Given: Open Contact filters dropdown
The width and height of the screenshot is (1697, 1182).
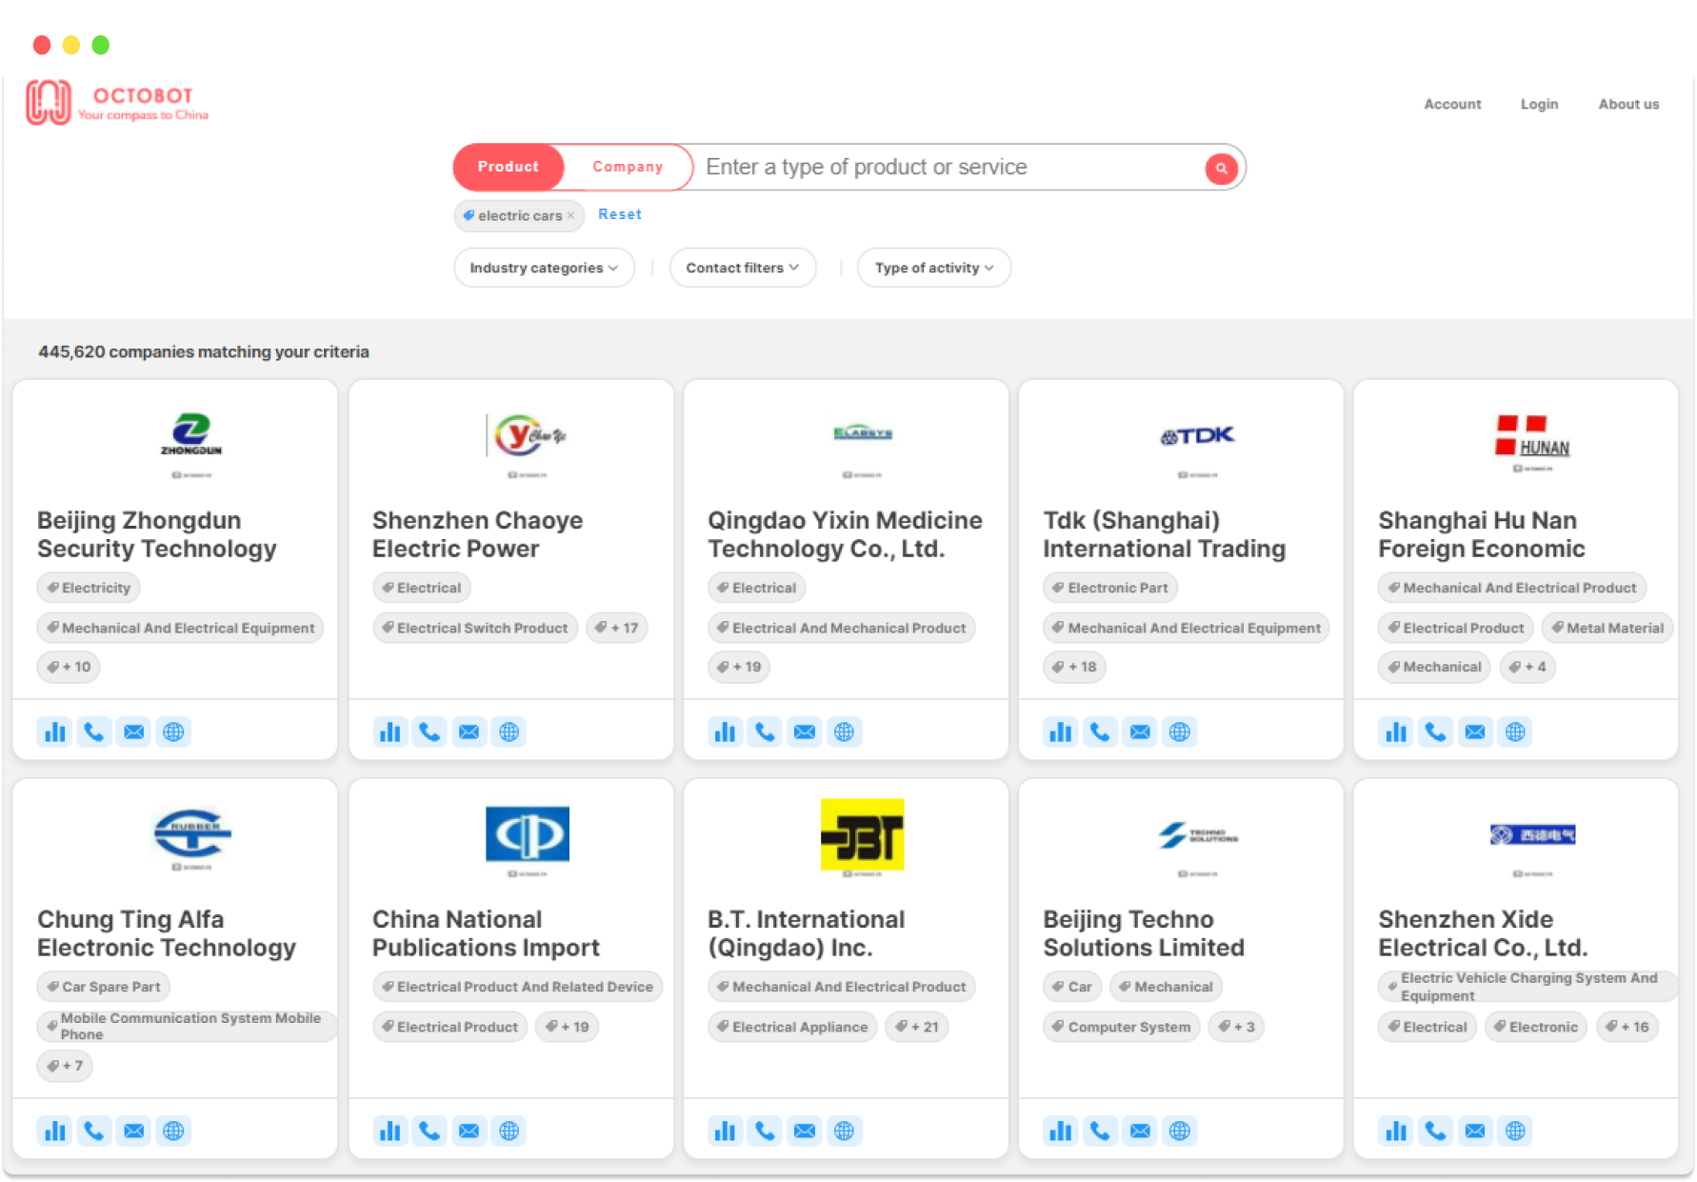Looking at the screenshot, I should click(743, 268).
